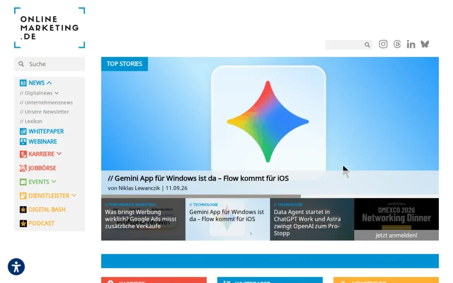Click the Whitepaper icon in sidebar
This screenshot has height=283, width=453.
tap(23, 131)
